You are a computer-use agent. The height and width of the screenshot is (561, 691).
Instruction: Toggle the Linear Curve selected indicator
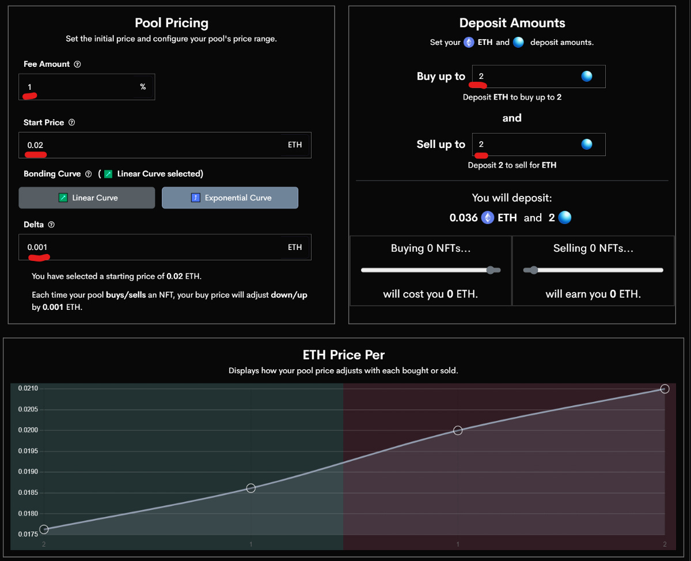pos(108,173)
